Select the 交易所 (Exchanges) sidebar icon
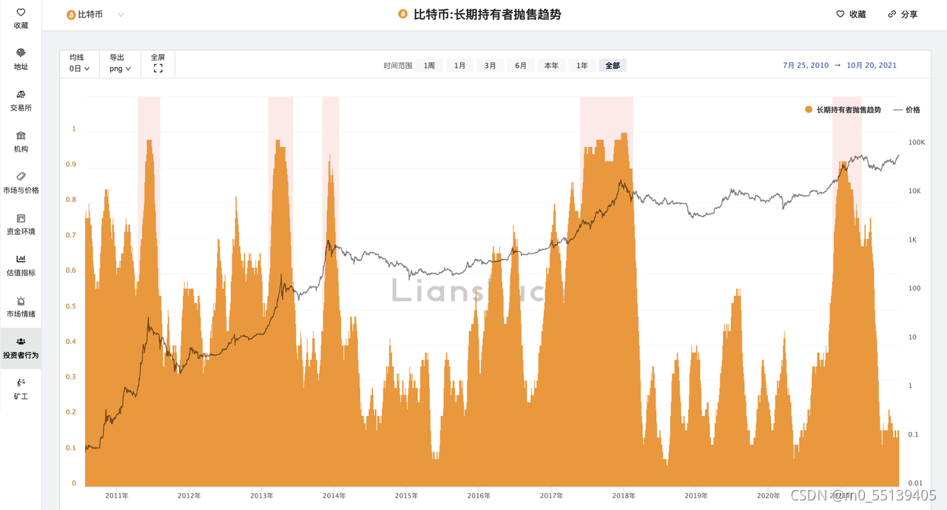 (x=21, y=100)
